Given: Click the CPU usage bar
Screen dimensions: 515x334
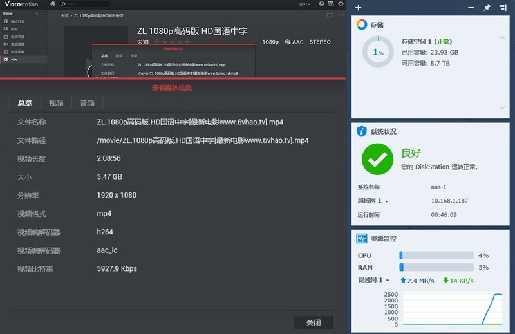Looking at the screenshot, I should [436, 255].
